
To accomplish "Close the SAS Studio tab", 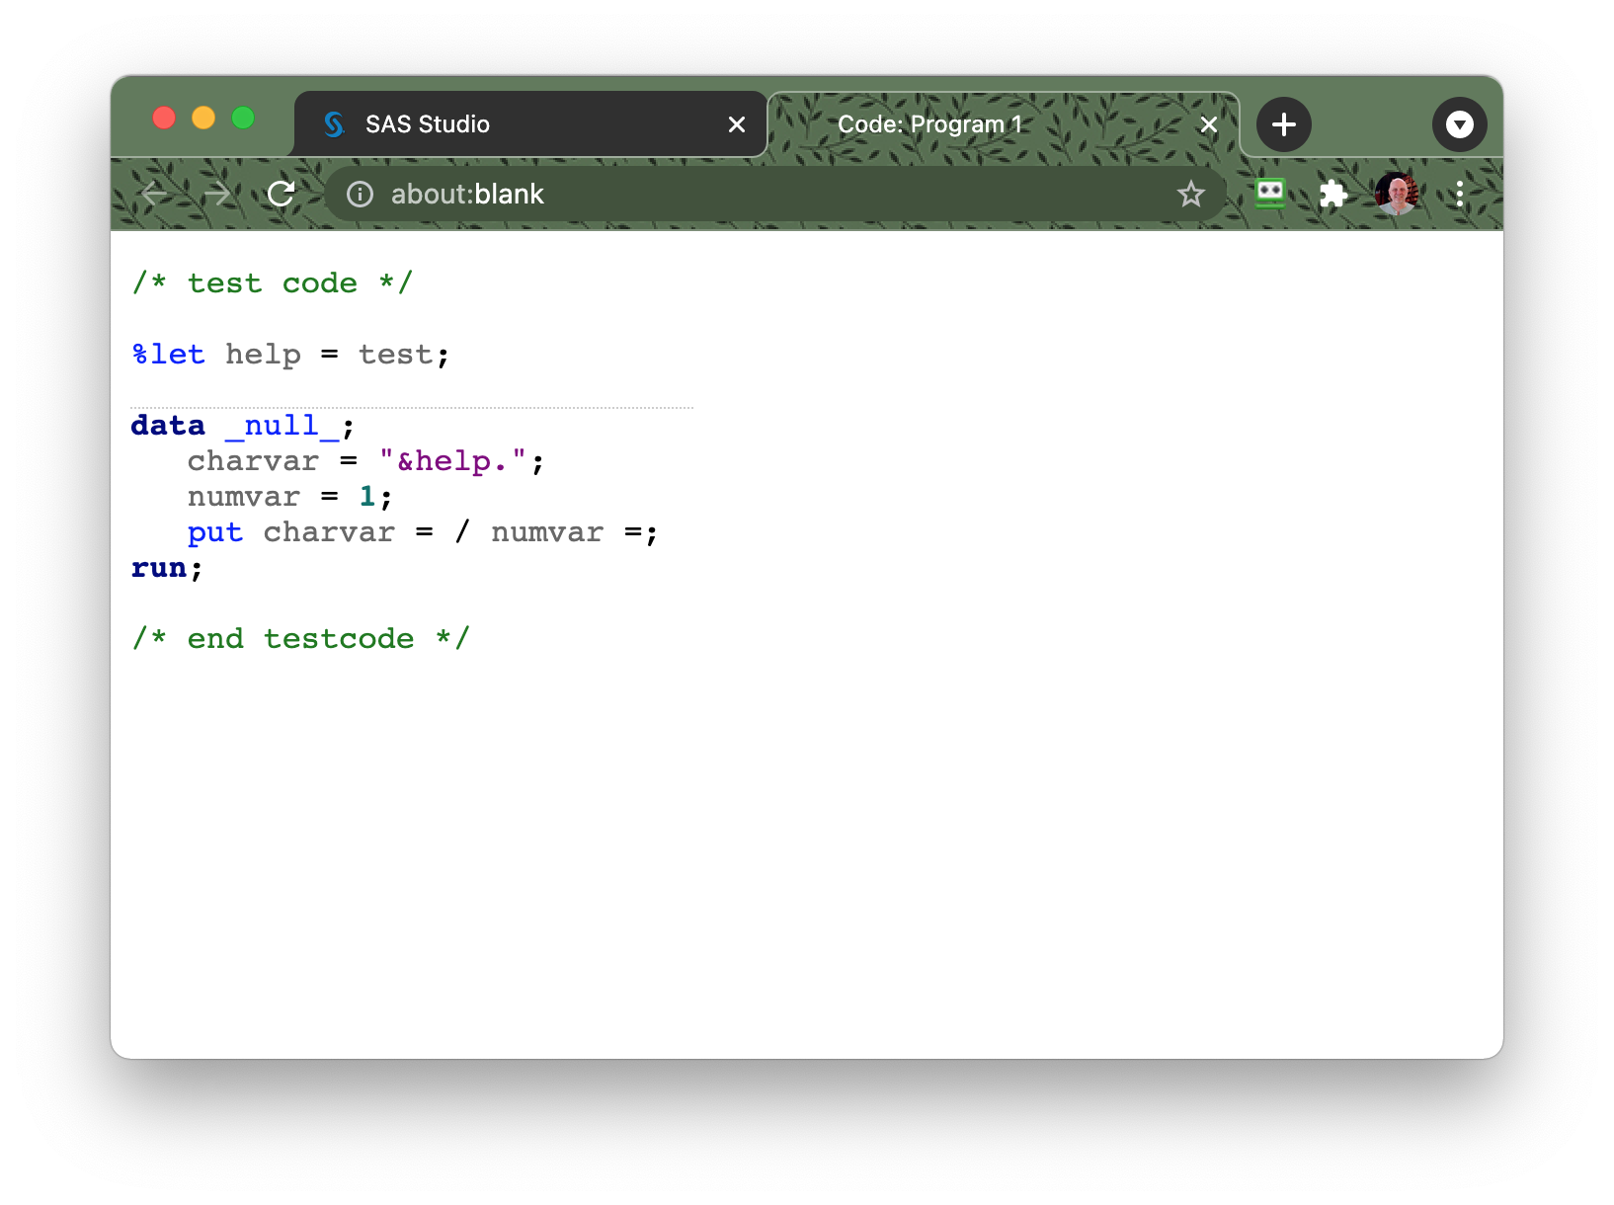I will [x=737, y=124].
